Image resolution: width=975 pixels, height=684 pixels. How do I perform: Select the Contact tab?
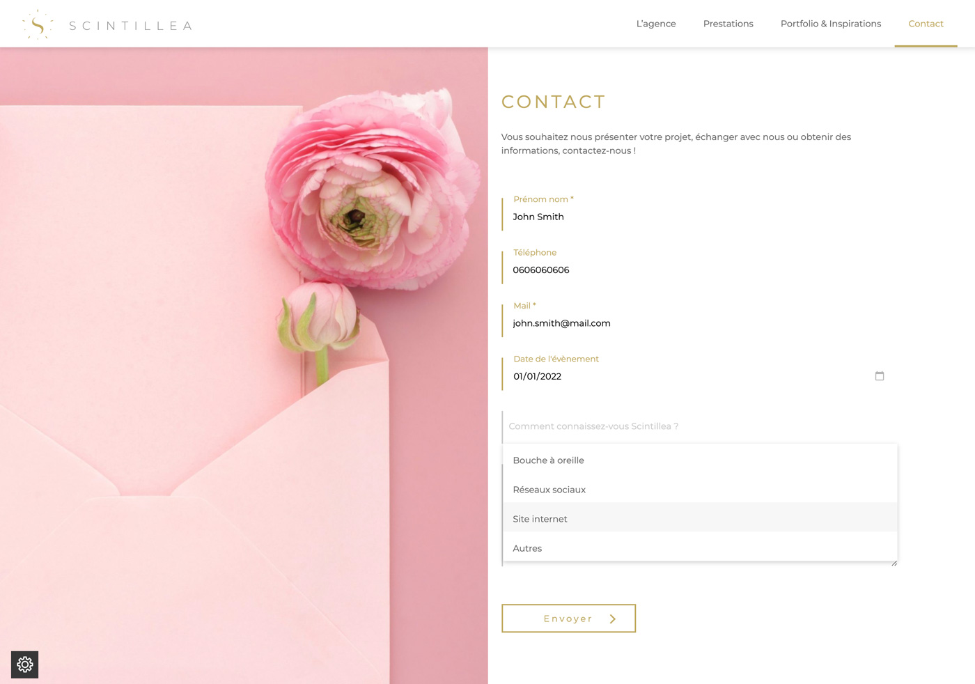(926, 24)
